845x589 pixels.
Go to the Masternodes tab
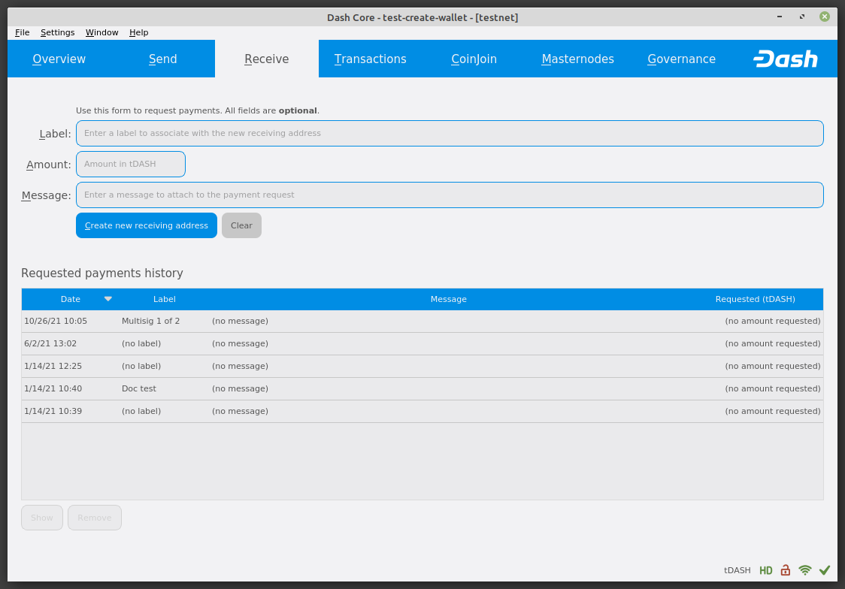click(x=577, y=59)
